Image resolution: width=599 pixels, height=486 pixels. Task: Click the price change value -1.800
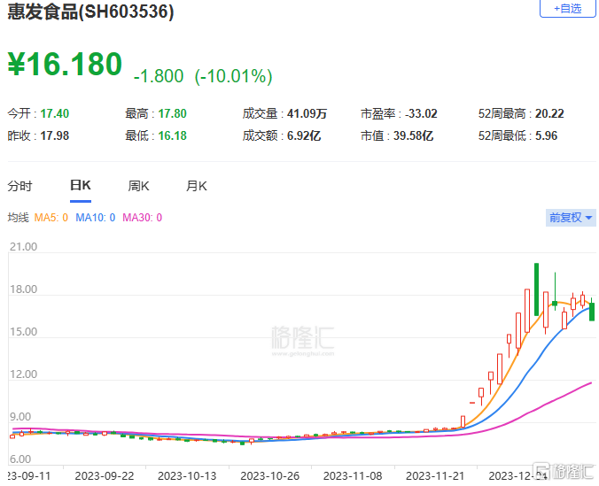coord(159,76)
